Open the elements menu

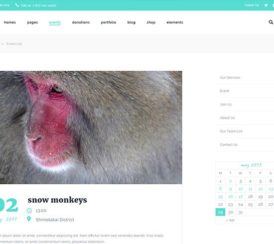(x=175, y=22)
